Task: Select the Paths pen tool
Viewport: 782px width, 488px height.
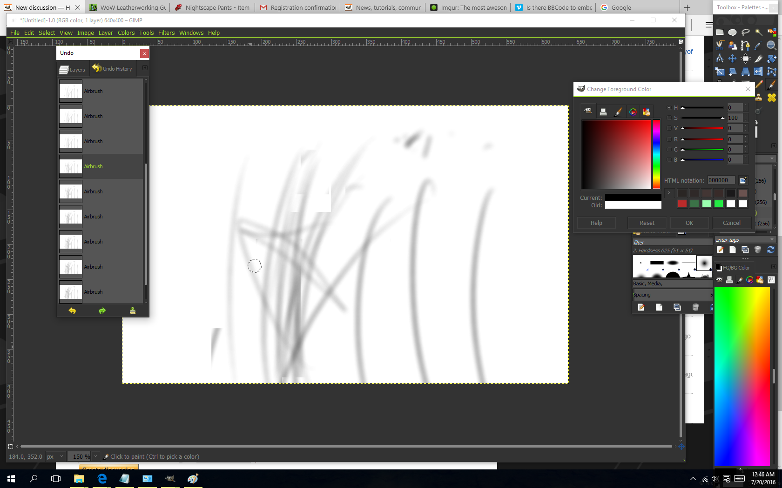Action: point(746,45)
